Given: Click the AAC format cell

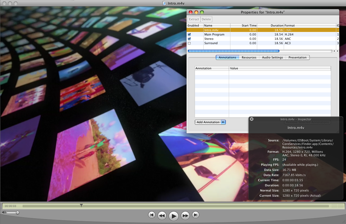Looking at the screenshot, I should coord(288,39).
